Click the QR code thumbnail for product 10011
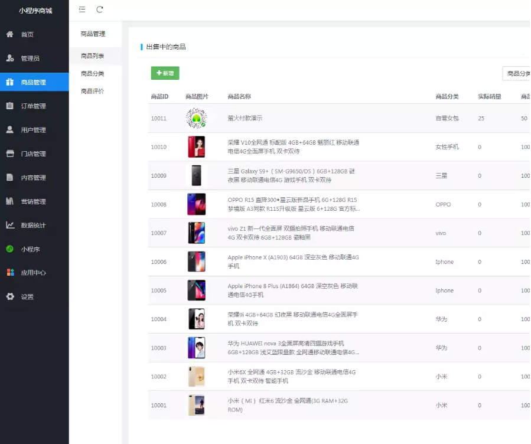The width and height of the screenshot is (531, 444). 196,119
